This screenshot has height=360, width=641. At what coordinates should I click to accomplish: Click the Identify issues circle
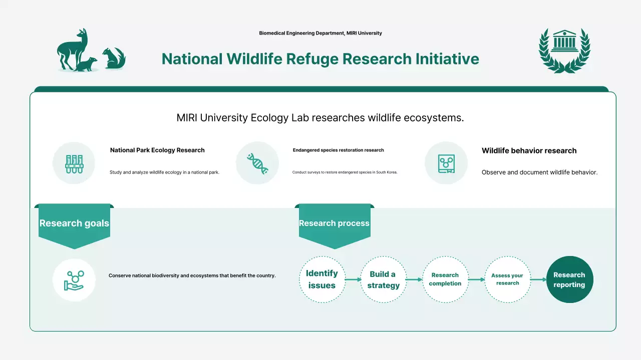point(322,279)
